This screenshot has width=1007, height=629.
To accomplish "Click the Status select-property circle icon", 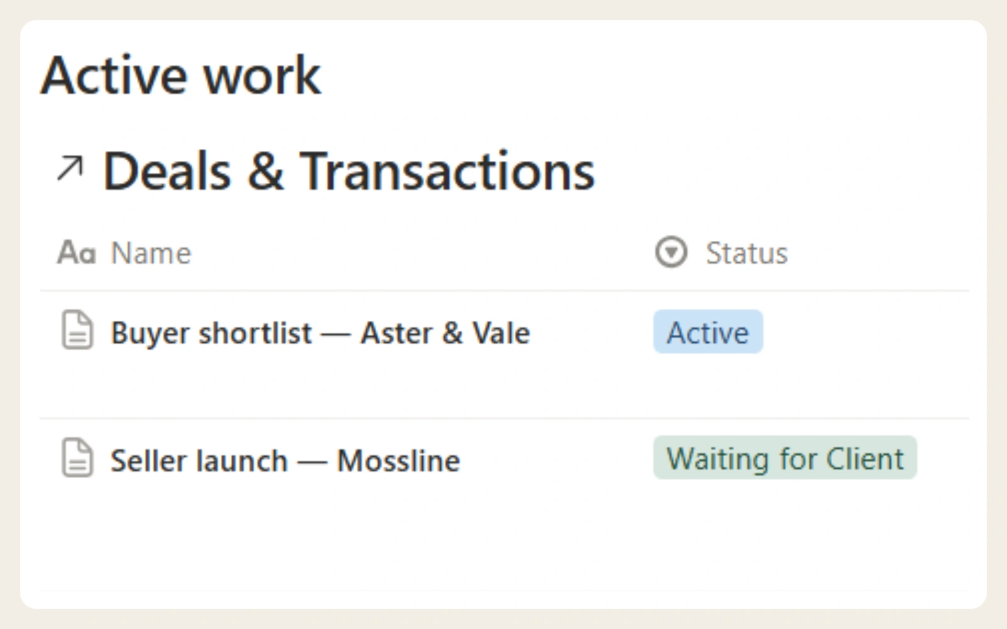I will click(671, 252).
